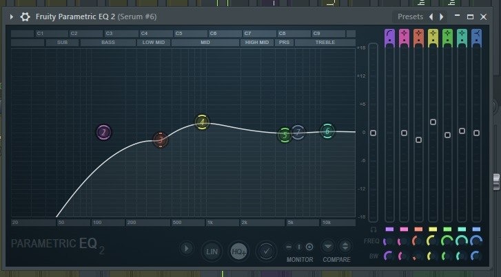Click the Compare up-down swap button

[345, 246]
